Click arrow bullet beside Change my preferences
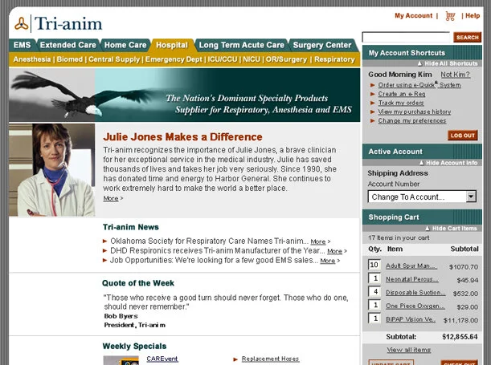The width and height of the screenshot is (491, 365). [372, 120]
